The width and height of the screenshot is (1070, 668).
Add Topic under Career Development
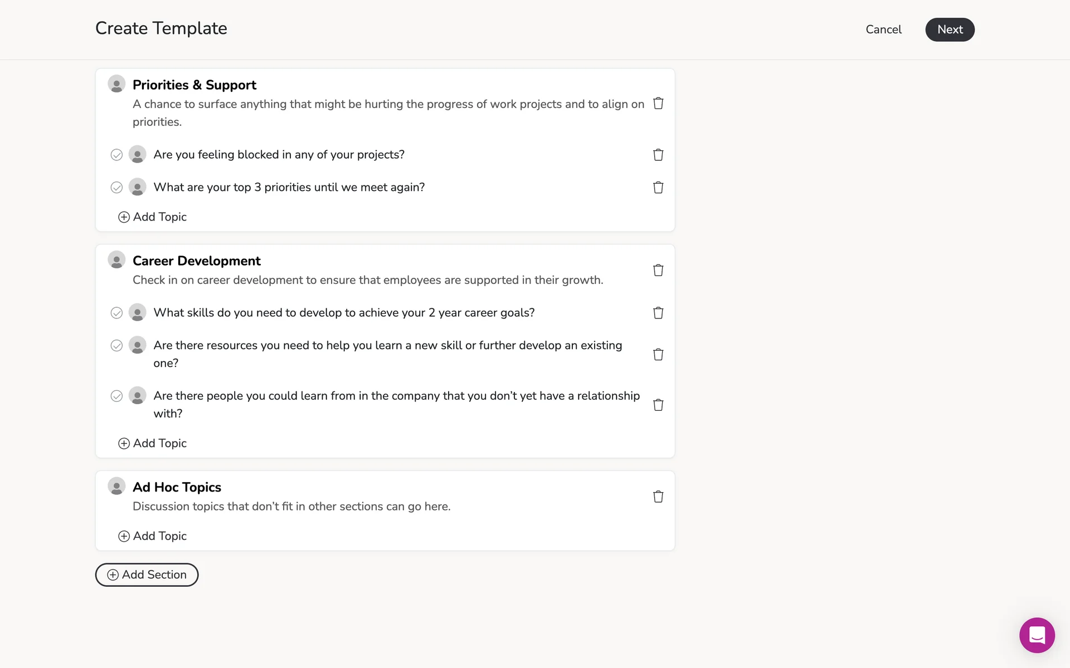tap(153, 443)
